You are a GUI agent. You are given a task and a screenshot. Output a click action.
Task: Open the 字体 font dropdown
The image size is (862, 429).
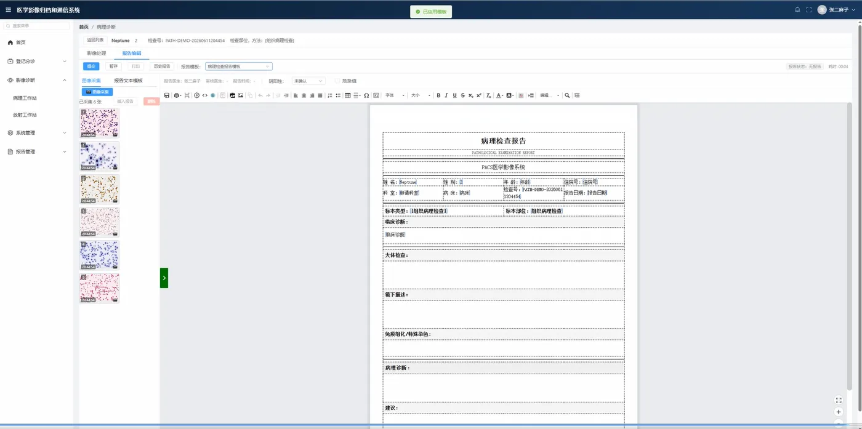tap(395, 95)
